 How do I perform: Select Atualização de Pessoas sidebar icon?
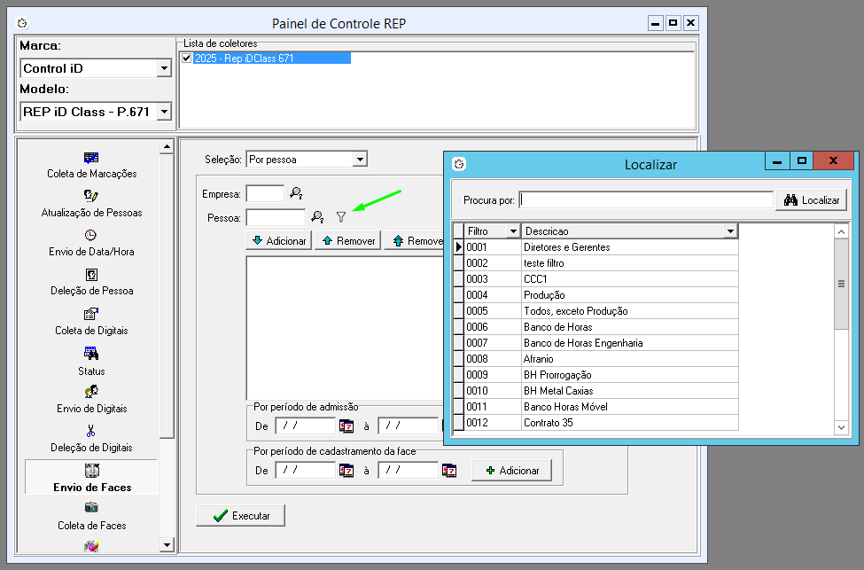(x=91, y=196)
